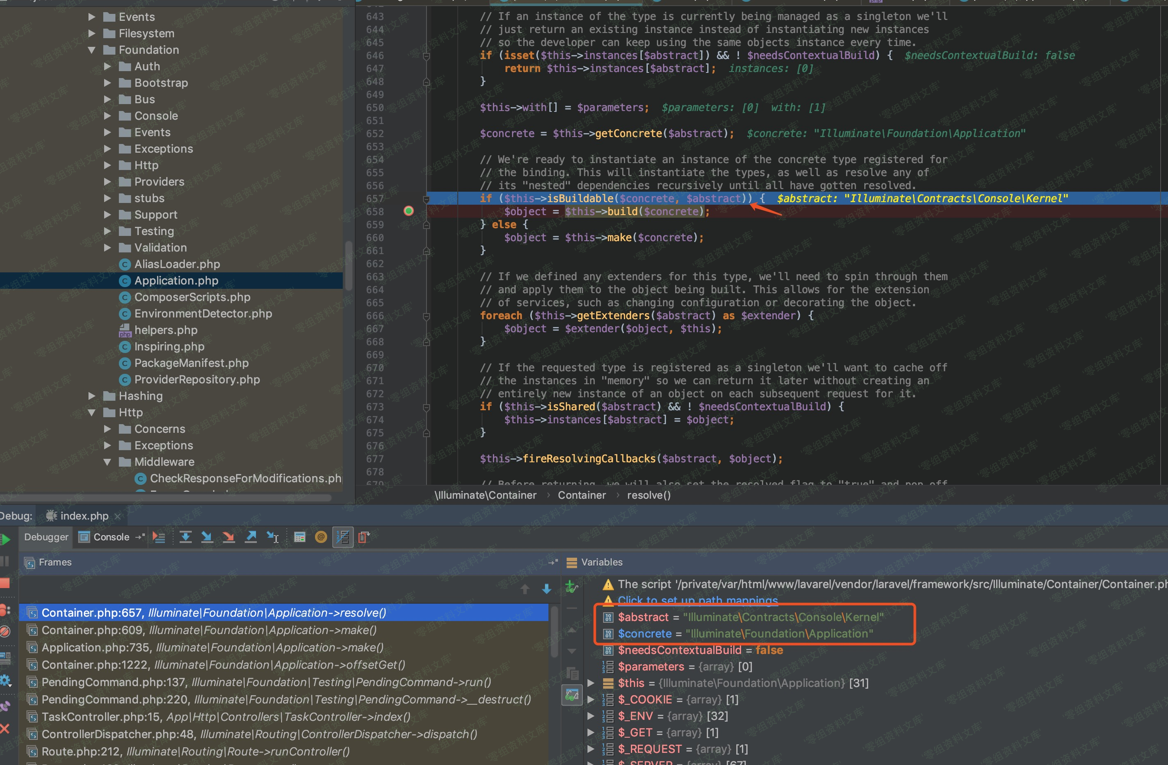
Task: Expand the Hashing folder
Action: tap(92, 396)
